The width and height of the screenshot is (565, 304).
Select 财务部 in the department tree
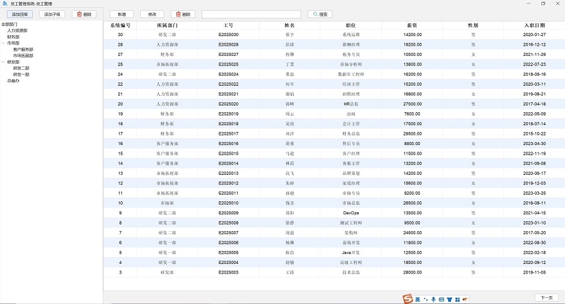pyautogui.click(x=14, y=37)
